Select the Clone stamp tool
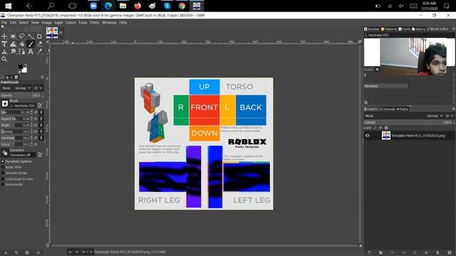Viewport: 456px width, 256px height. click(x=4, y=52)
